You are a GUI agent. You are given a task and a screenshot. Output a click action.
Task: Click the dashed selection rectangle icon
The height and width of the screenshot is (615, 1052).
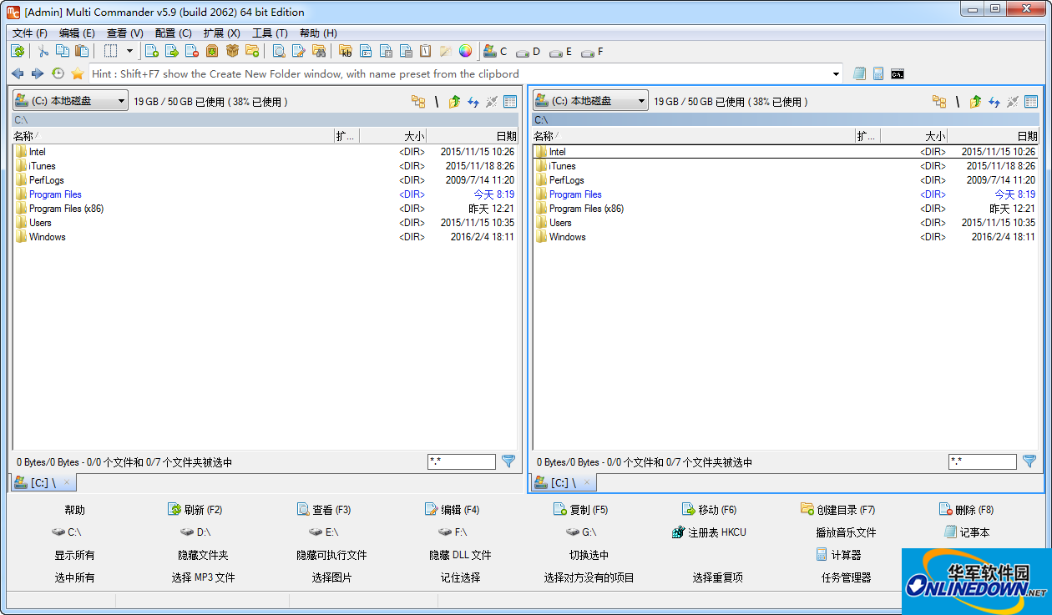110,52
